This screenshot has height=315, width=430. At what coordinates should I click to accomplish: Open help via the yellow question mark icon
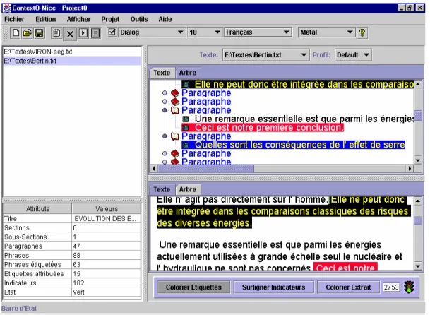point(362,32)
